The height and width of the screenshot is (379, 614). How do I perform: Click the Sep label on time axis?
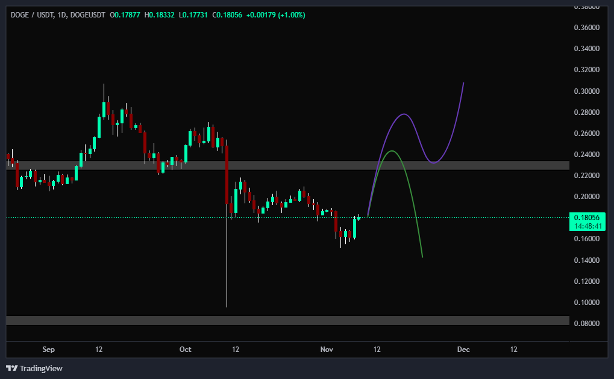click(x=49, y=350)
